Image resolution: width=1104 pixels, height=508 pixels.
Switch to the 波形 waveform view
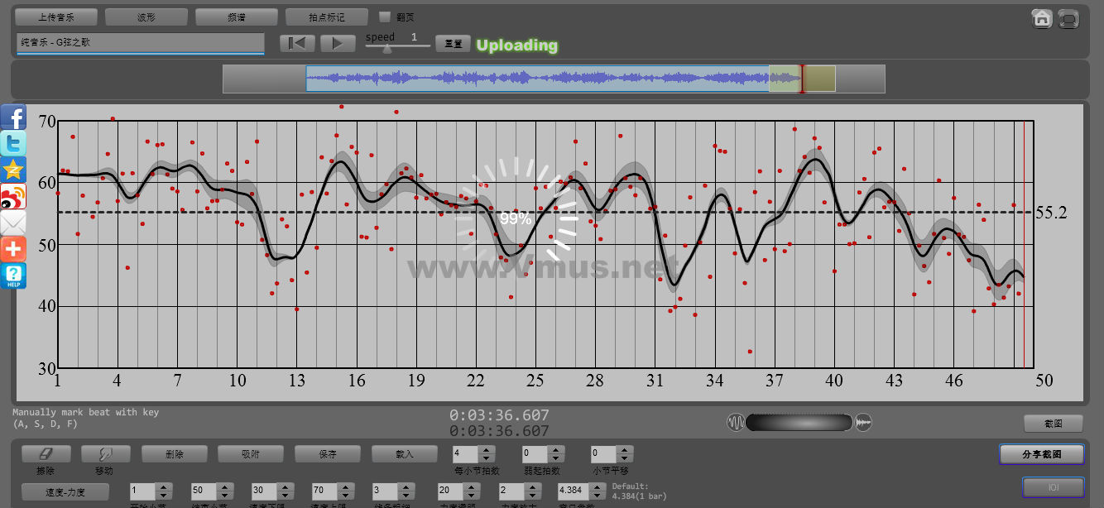(x=146, y=17)
